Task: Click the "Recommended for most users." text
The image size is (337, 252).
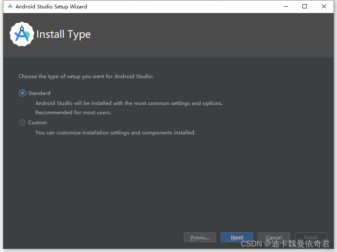Action: (73, 113)
